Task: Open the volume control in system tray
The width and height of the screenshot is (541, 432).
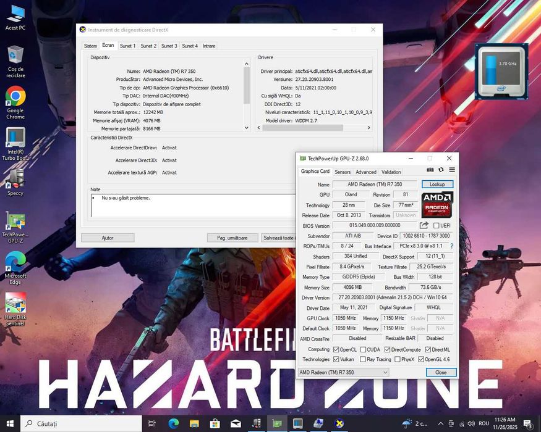Action: (x=471, y=423)
